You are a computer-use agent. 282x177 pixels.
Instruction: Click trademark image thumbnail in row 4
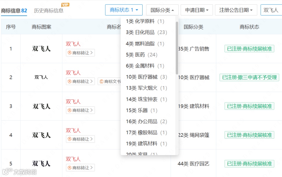click(x=41, y=135)
